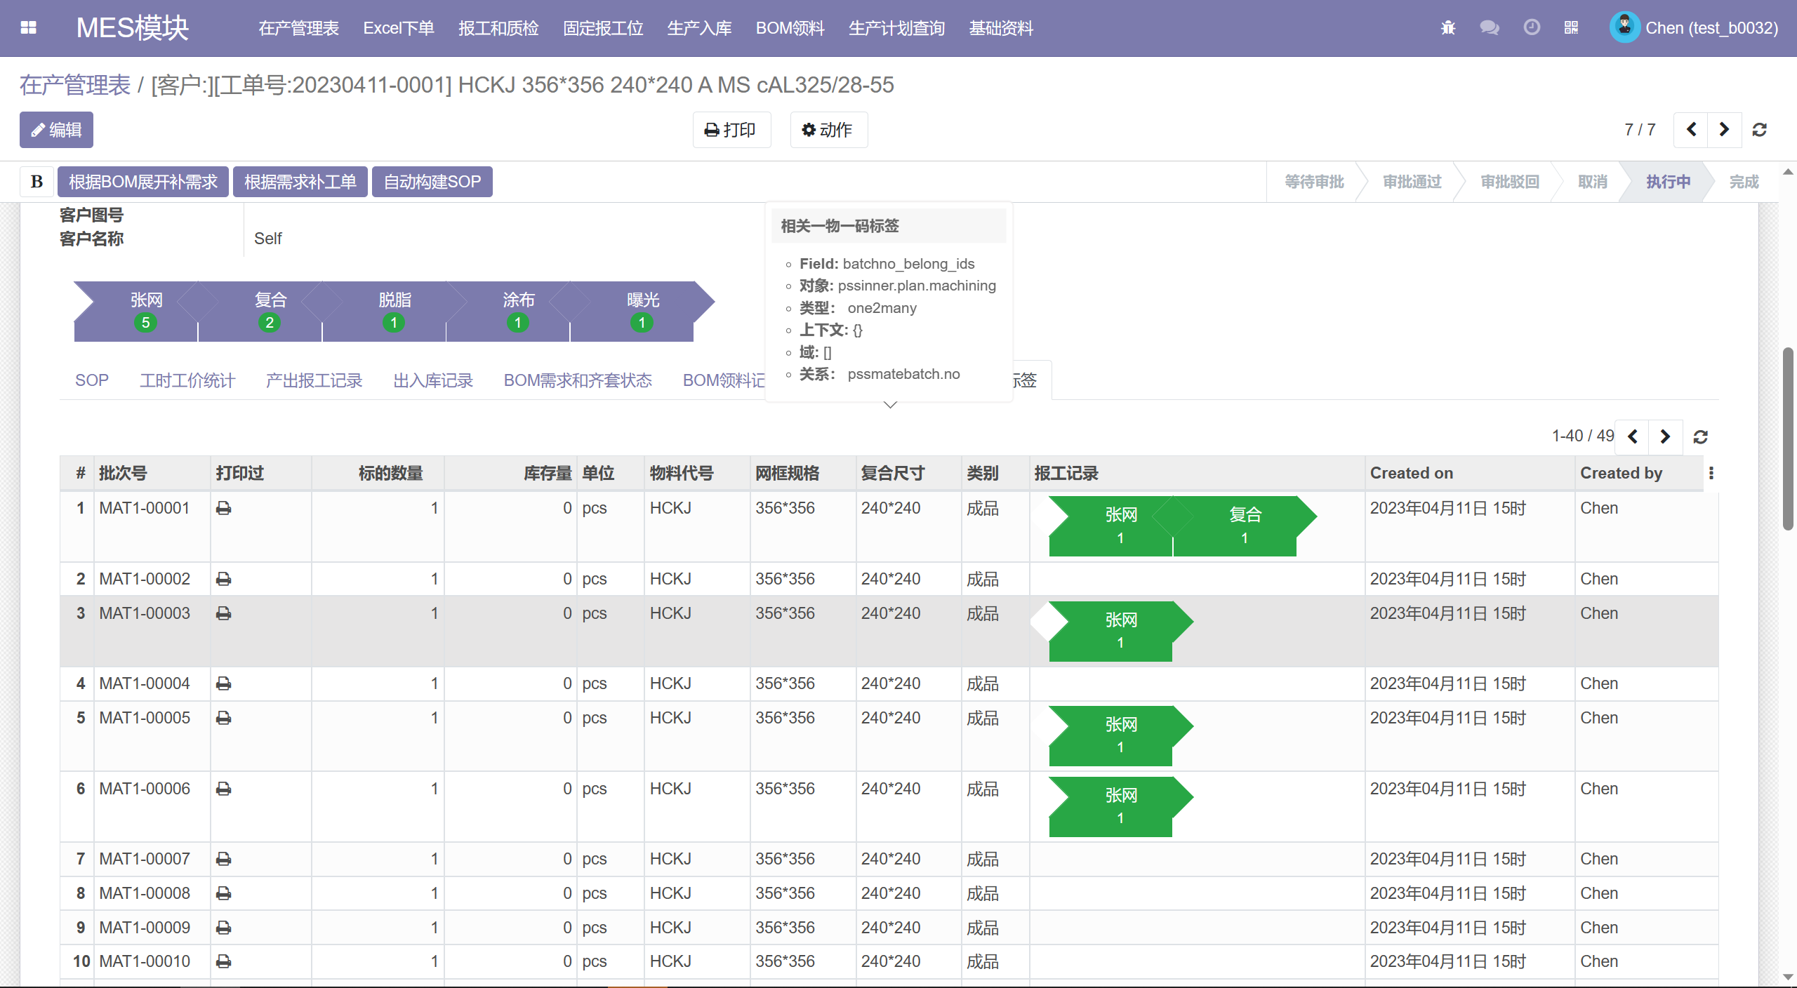This screenshot has height=988, width=1797.
Task: Open the 生产入库 menu item
Action: [699, 28]
